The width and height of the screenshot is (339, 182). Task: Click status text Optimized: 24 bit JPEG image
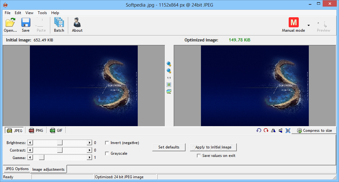tap(119, 177)
